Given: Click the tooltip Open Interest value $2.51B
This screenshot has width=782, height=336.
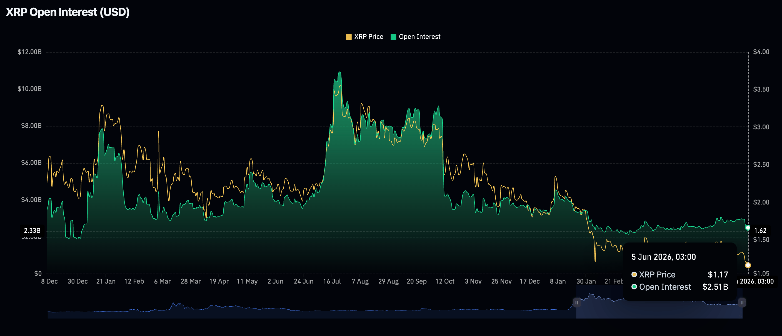Looking at the screenshot, I should point(715,287).
